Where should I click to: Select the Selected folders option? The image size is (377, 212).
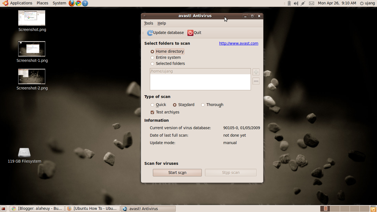(x=152, y=63)
